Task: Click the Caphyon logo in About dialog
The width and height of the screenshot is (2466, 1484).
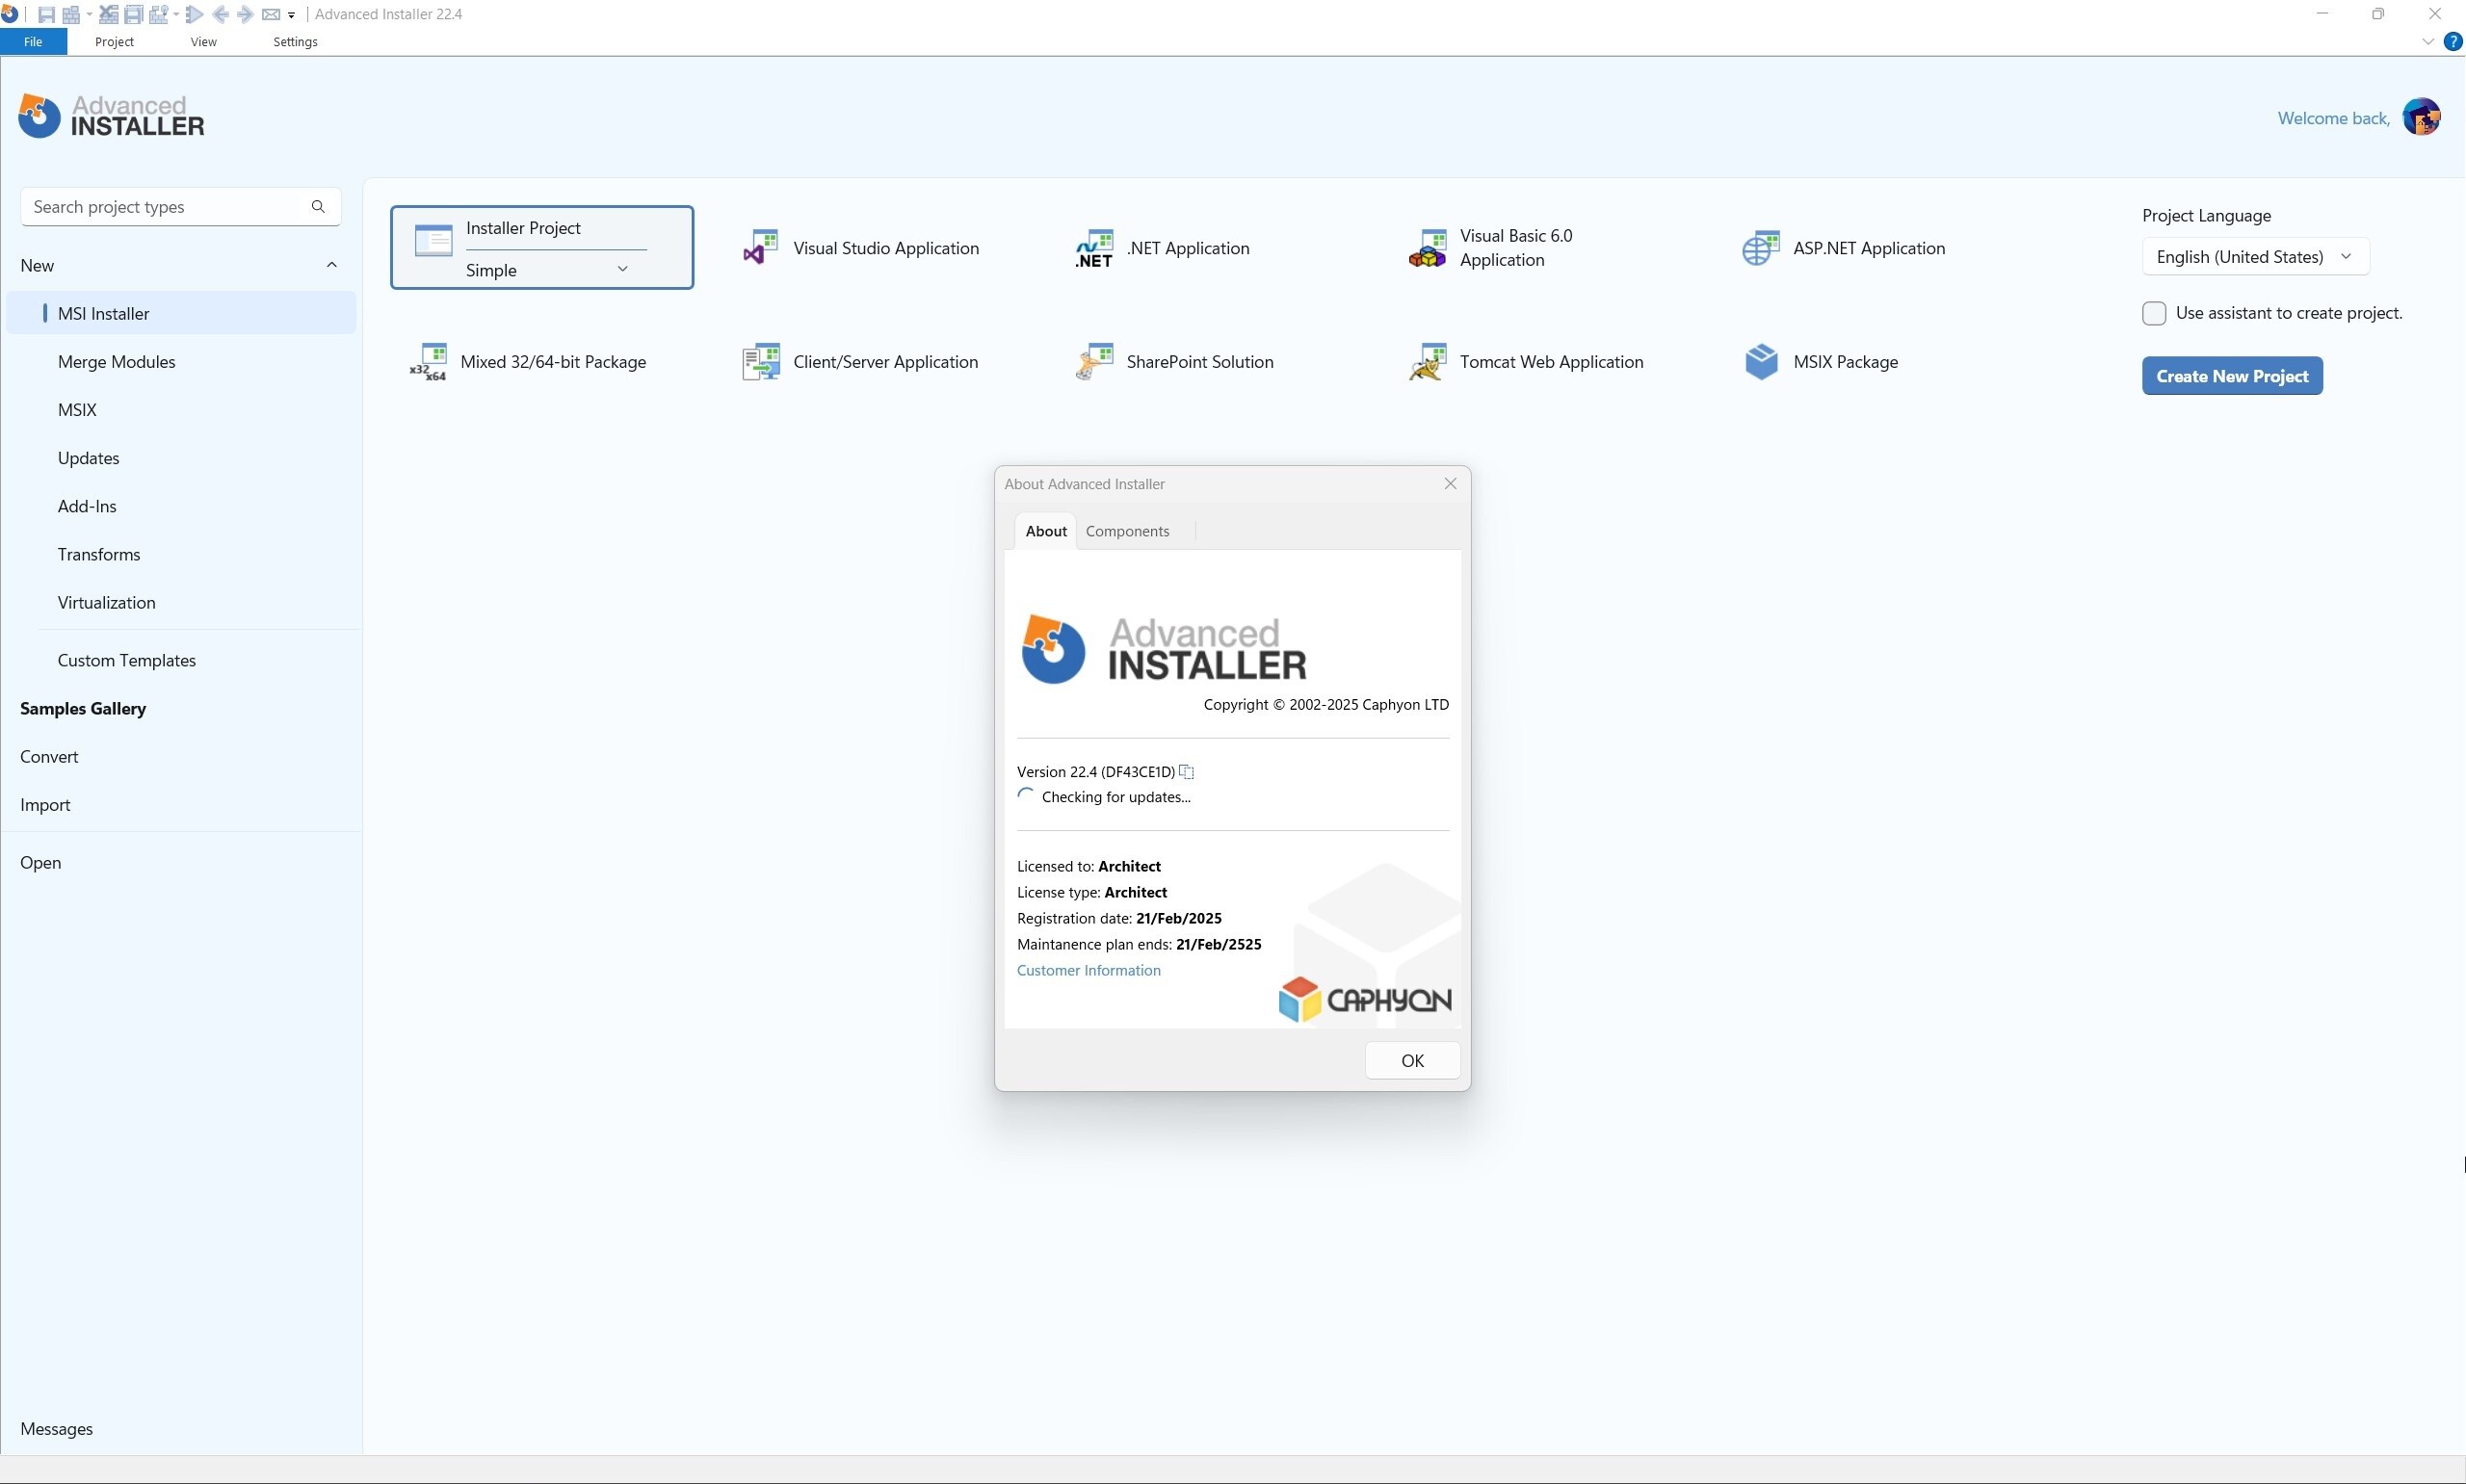Action: click(x=1364, y=999)
